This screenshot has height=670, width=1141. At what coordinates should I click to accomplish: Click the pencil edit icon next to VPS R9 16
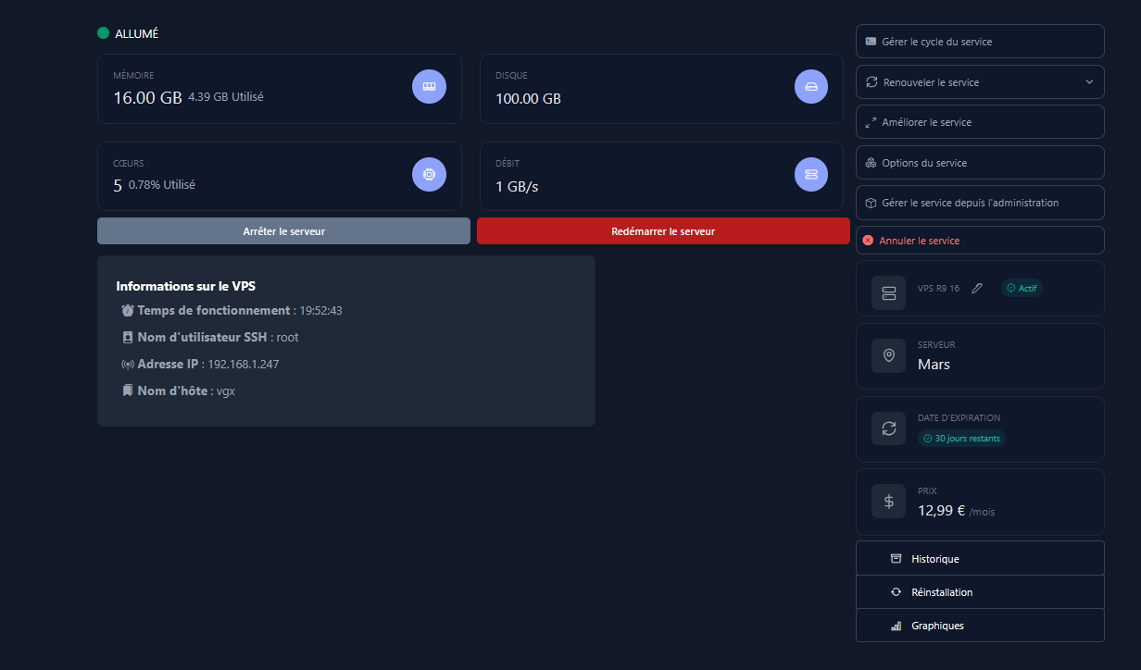pyautogui.click(x=976, y=288)
